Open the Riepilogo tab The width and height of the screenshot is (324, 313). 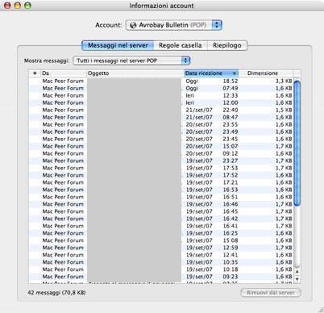click(227, 45)
